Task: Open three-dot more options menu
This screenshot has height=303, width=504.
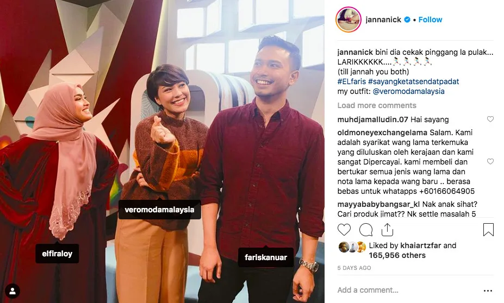Action: 488,291
